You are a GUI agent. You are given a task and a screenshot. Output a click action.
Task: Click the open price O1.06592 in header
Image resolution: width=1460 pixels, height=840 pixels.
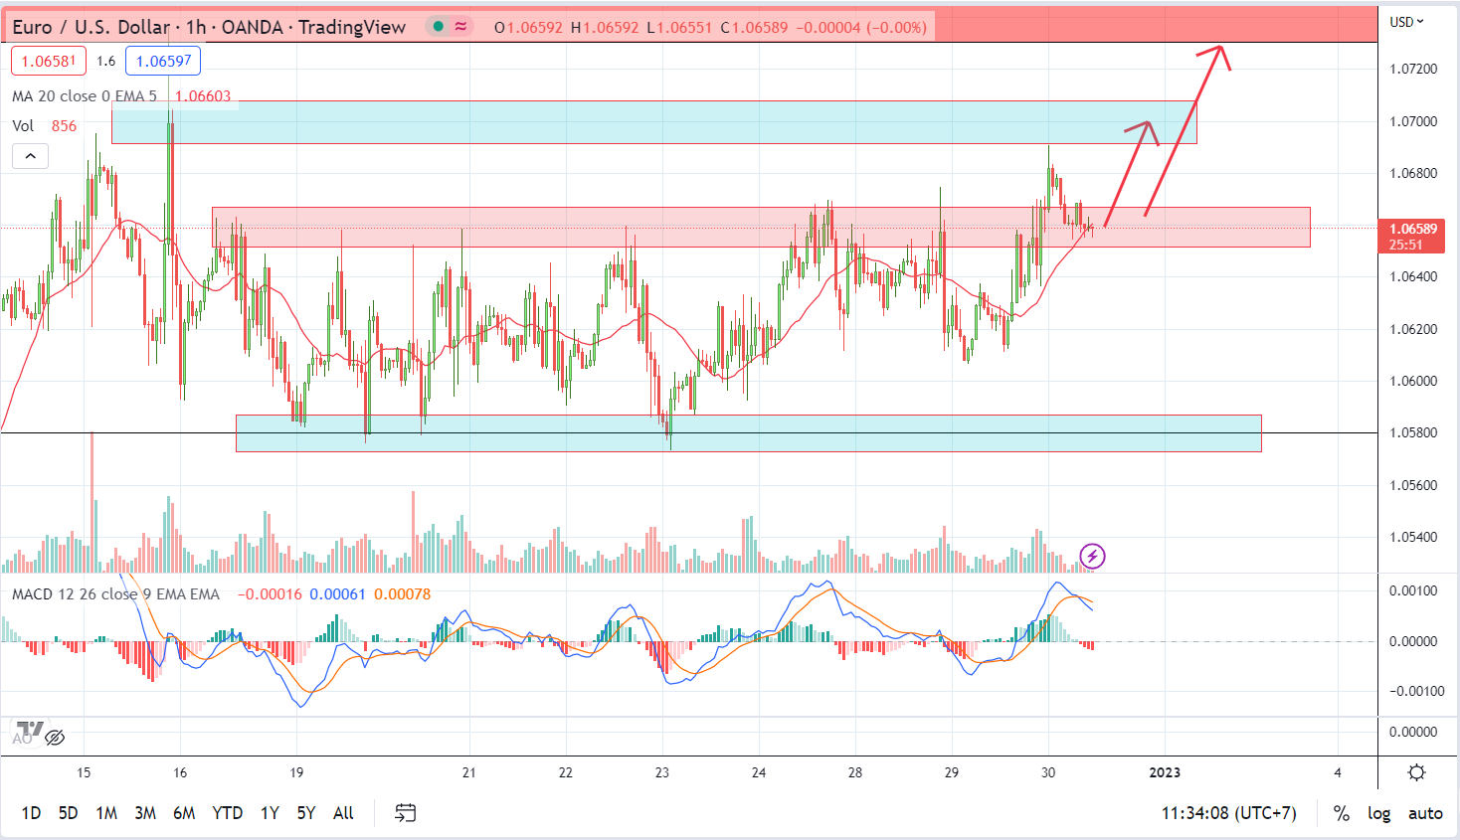529,27
